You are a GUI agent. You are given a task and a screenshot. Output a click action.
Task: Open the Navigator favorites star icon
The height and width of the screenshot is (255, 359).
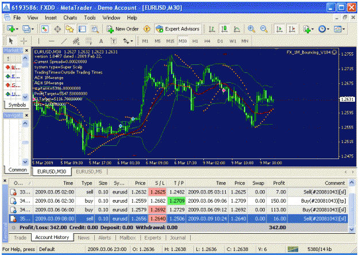(x=70, y=29)
